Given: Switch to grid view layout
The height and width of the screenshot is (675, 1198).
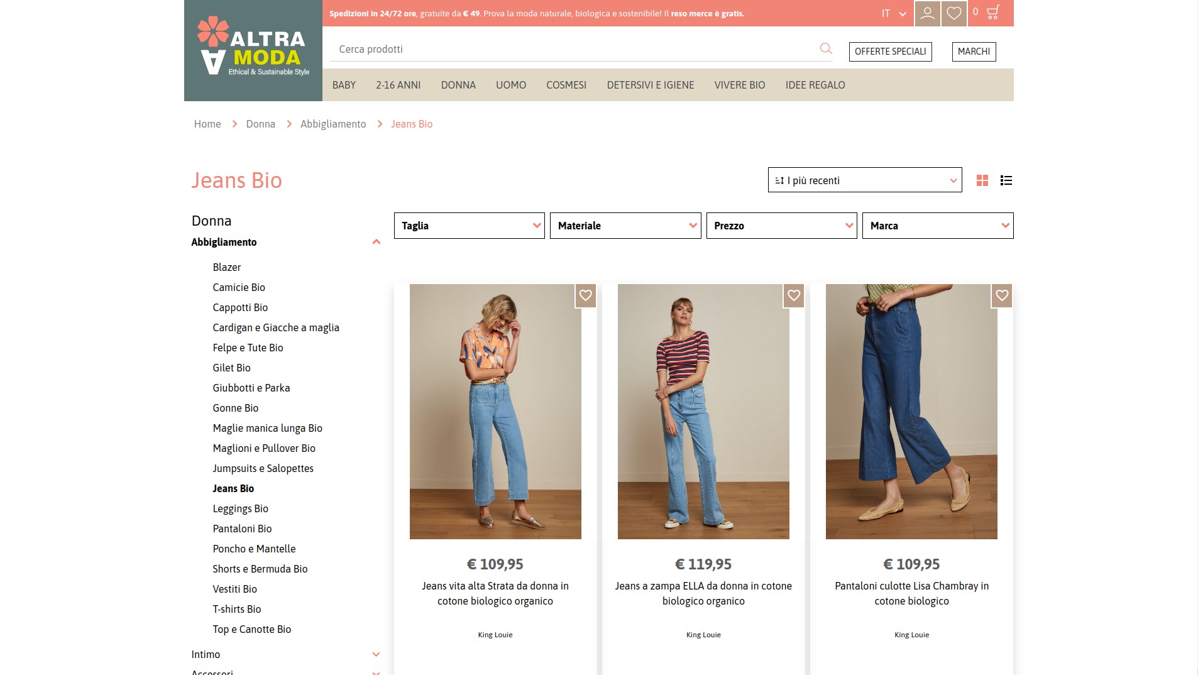Looking at the screenshot, I should pos(982,181).
